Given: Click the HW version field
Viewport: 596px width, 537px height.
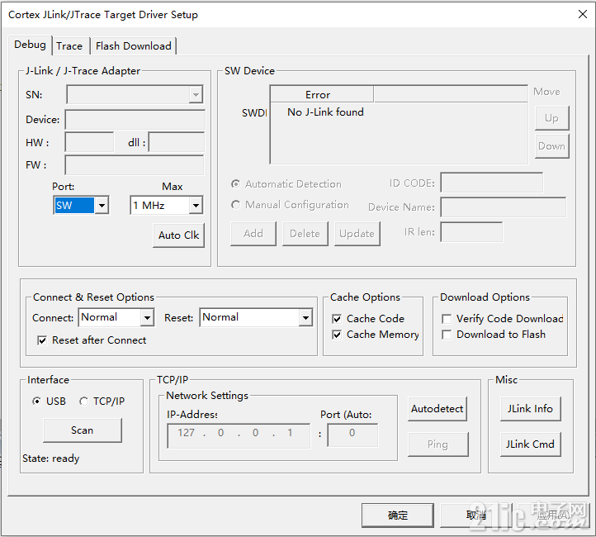Looking at the screenshot, I should (89, 142).
